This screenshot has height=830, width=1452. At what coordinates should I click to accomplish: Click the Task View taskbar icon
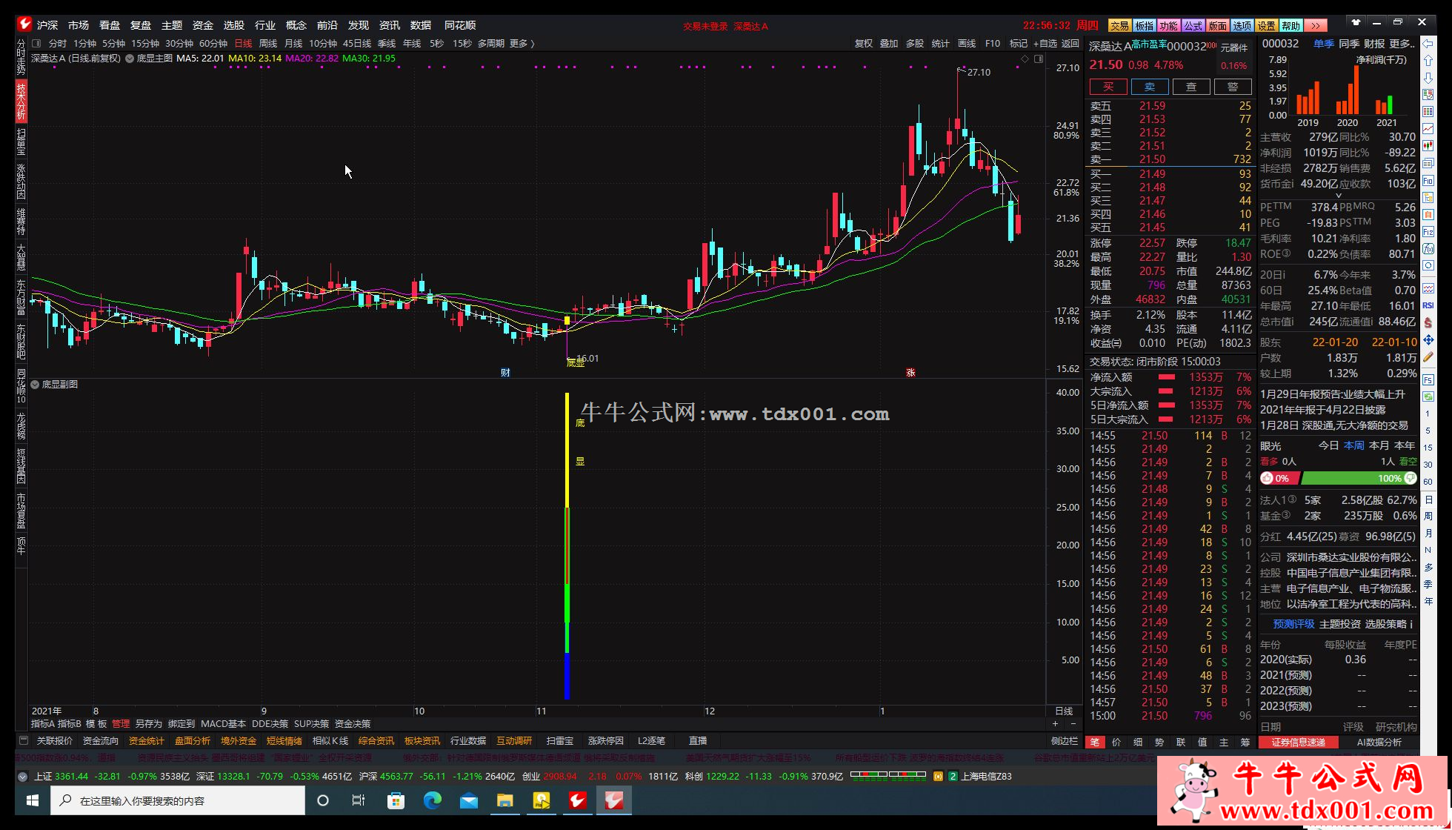click(359, 800)
